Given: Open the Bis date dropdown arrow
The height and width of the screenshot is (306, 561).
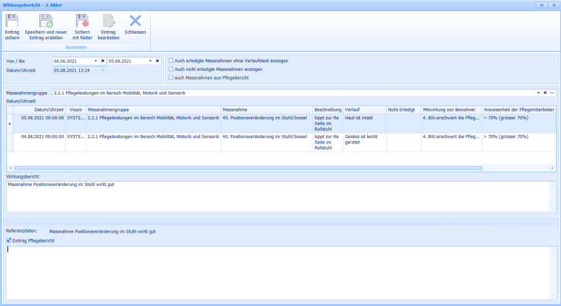Looking at the screenshot, I should click(150, 61).
